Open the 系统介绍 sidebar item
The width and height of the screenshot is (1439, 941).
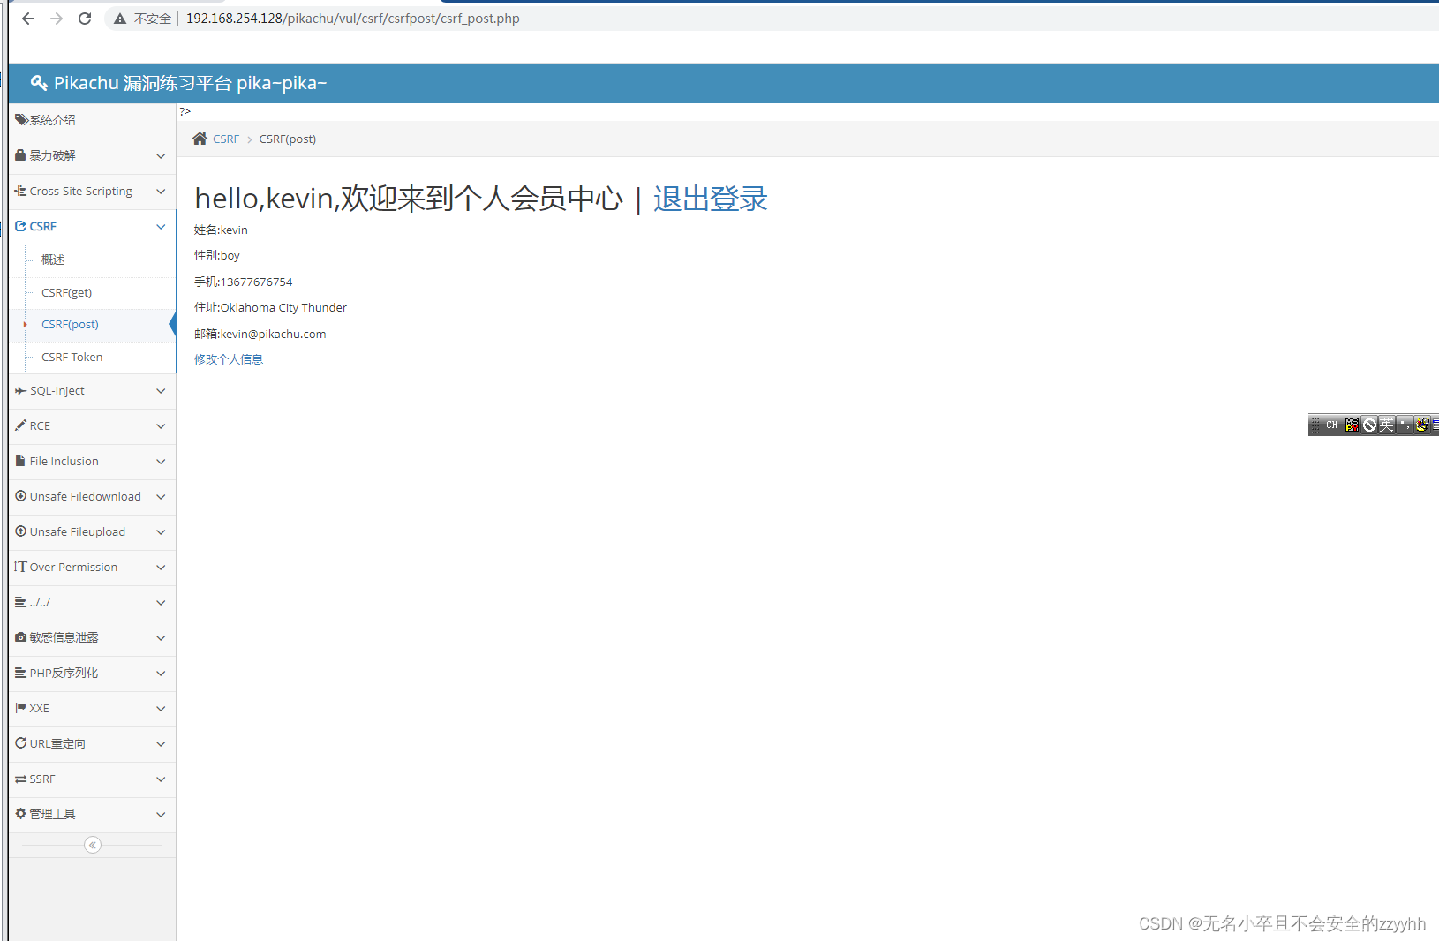92,120
